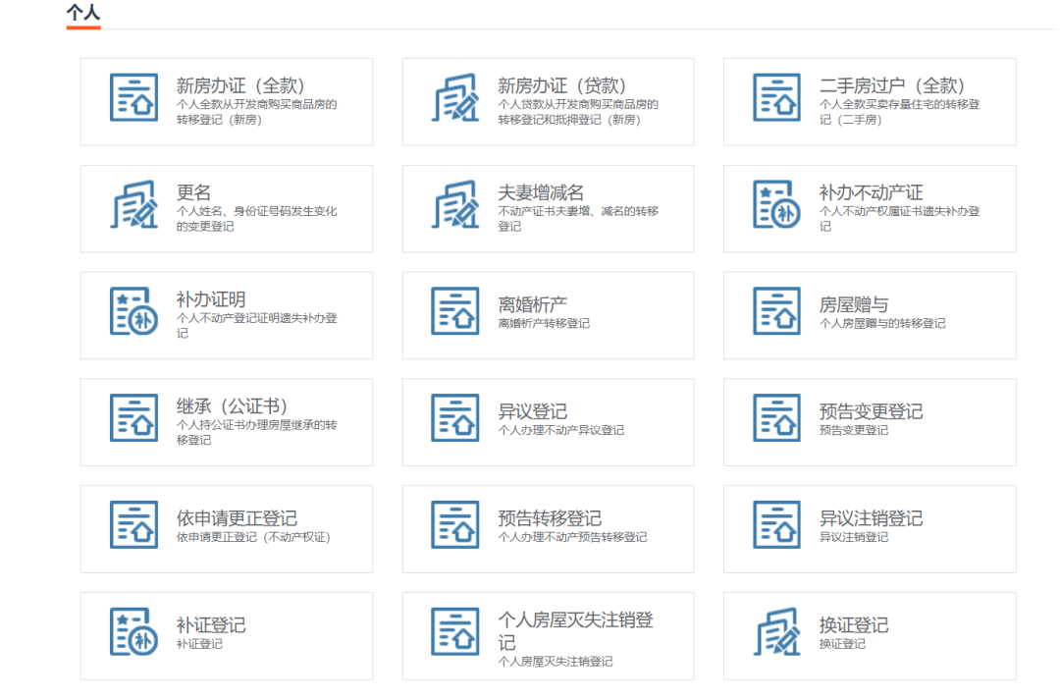This screenshot has height=699, width=1060.
Task: Open 个人房屋灭失注销登记 title
Action: (575, 620)
